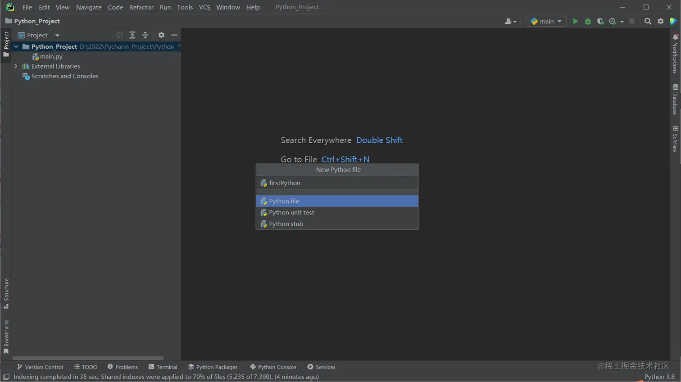Toggle the Database side panel
The width and height of the screenshot is (681, 382).
pos(675,99)
